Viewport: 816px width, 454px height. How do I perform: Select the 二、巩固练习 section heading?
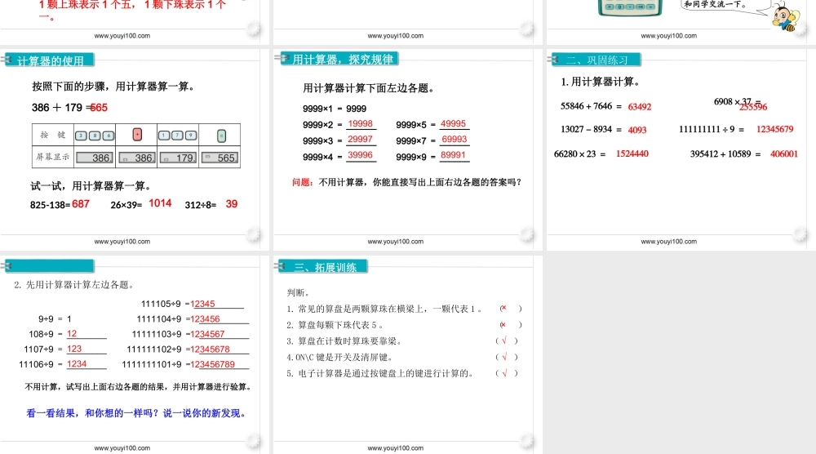[597, 60]
